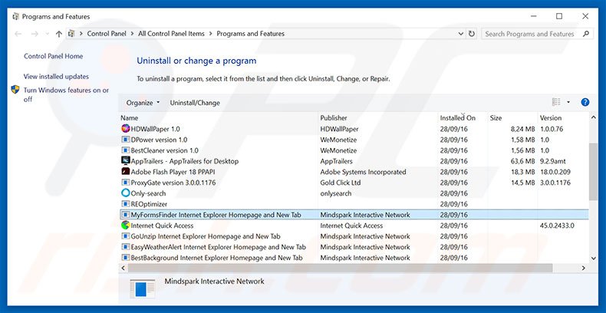Go up one folder level arrow
Image resolution: width=606 pixels, height=313 pixels.
59,34
